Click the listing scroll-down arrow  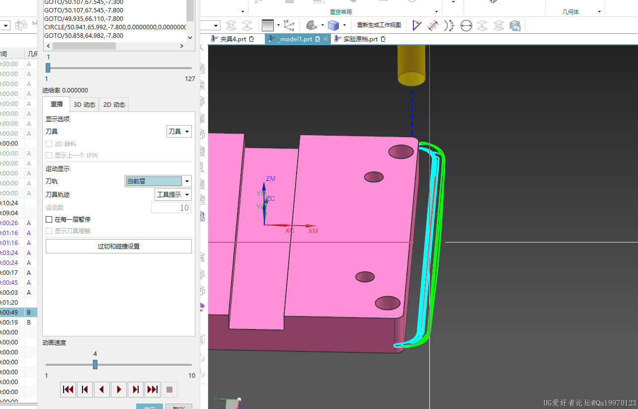[x=190, y=38]
